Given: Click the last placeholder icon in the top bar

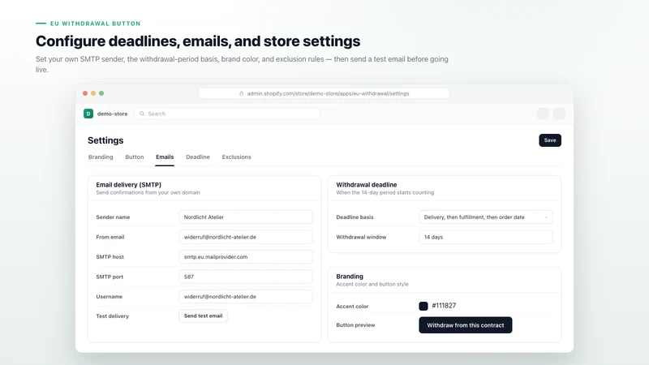Looking at the screenshot, I should click(x=559, y=114).
